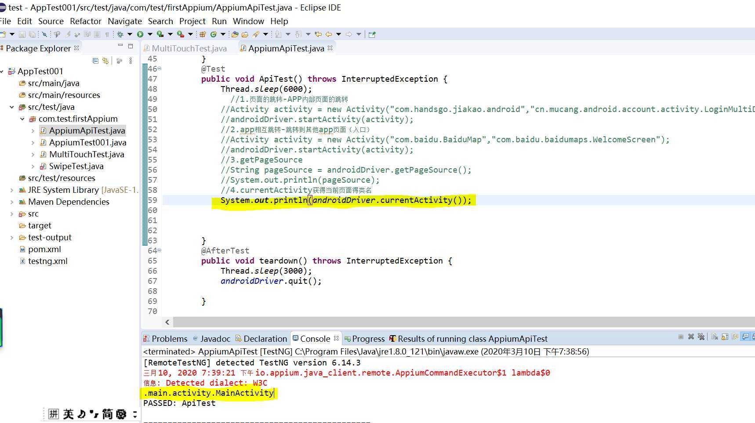Click the Run External Tools icon

[x=180, y=34]
